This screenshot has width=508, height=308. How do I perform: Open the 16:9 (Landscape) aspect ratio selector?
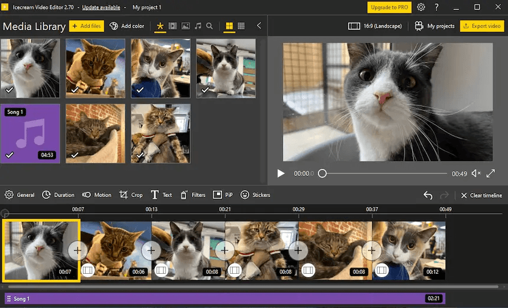coord(375,26)
